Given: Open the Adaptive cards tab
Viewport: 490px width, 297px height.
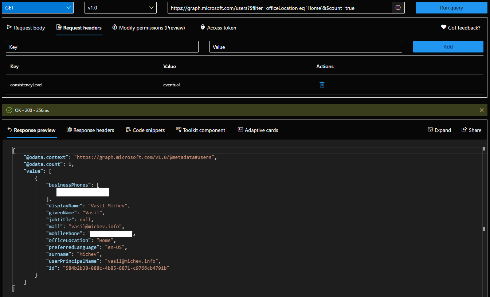Looking at the screenshot, I should (258, 130).
